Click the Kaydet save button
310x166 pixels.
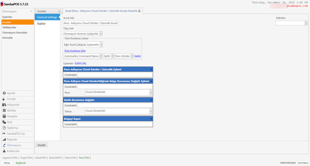[x=41, y=145]
